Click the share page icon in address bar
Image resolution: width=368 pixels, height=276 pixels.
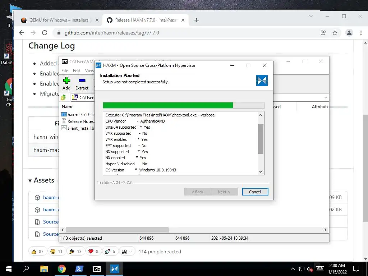click(323, 33)
